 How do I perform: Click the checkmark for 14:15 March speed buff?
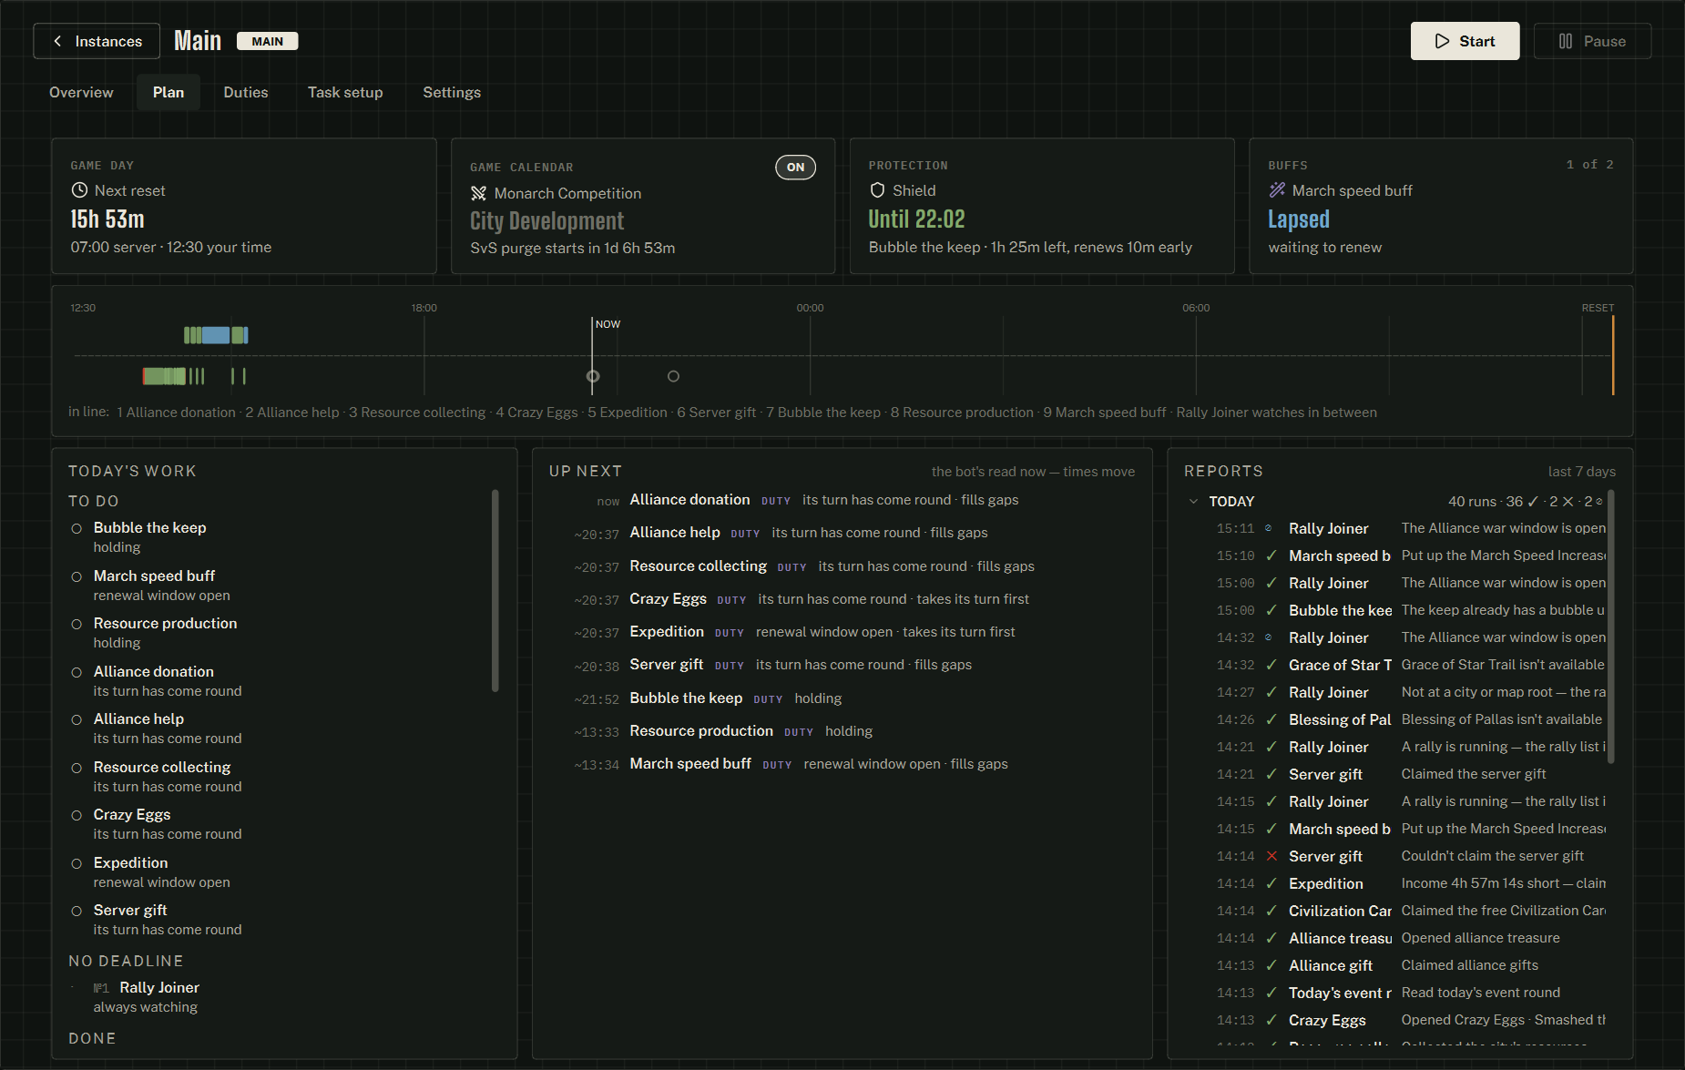1271,829
